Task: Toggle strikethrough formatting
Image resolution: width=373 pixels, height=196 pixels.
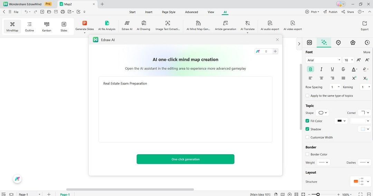Action: 343,69
